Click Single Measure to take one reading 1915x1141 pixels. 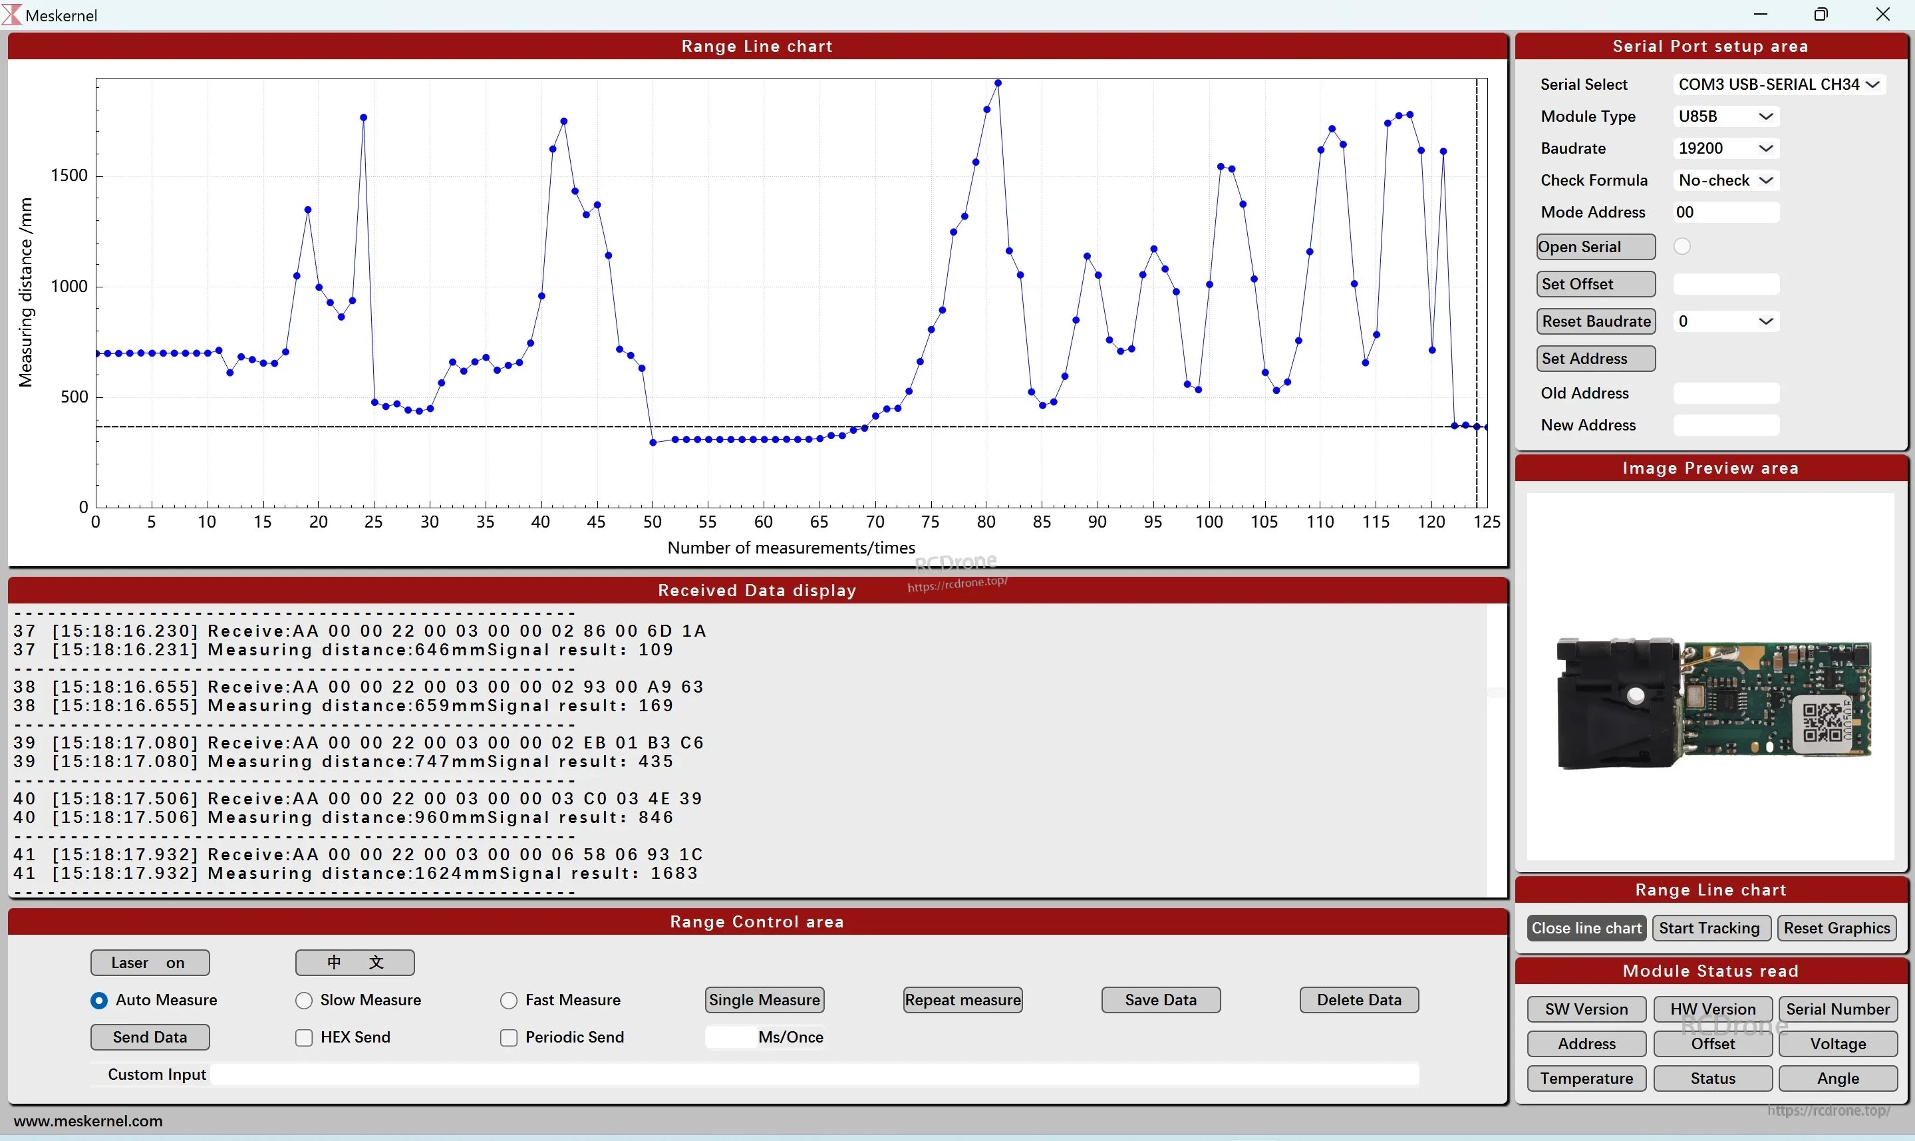coord(764,999)
